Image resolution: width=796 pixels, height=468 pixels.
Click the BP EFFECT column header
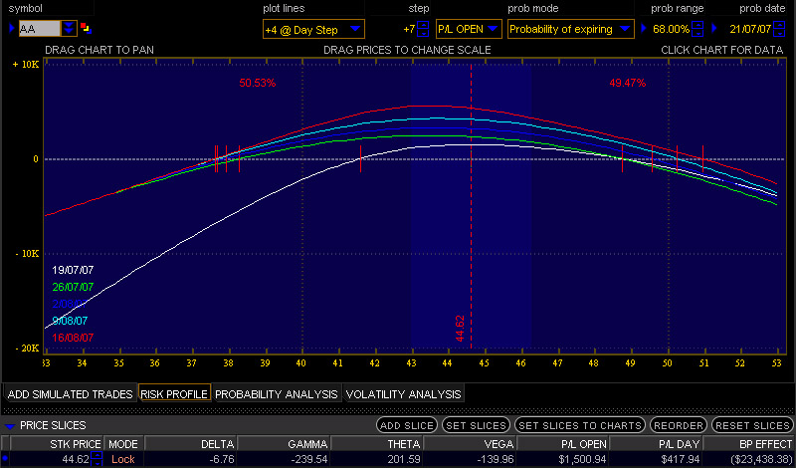coord(748,444)
